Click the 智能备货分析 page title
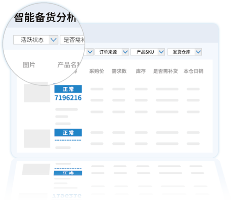The image size is (231, 200). pos(45,18)
